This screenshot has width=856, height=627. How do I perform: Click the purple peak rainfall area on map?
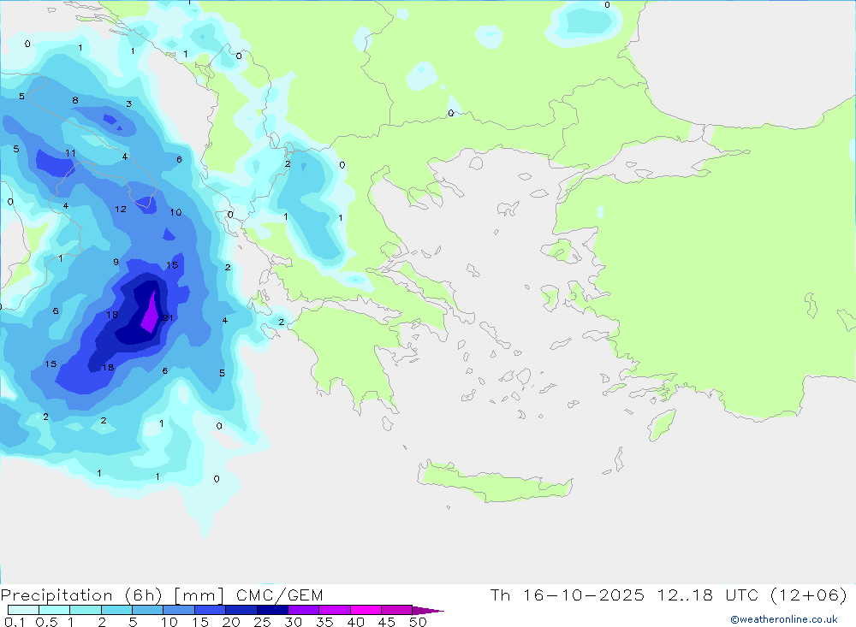pos(150,315)
